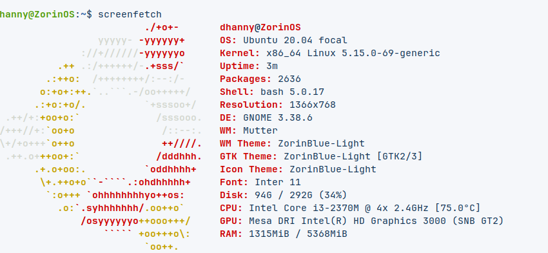Viewport: 548px width, 253px height.
Task: Click the Font Inter 11 value
Action: coord(278,182)
